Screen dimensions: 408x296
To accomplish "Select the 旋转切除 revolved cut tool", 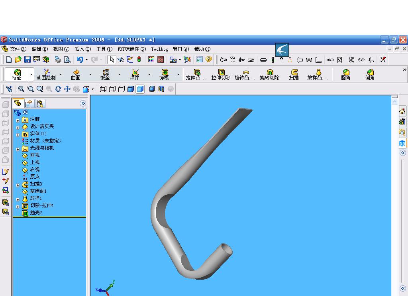I will coord(270,74).
